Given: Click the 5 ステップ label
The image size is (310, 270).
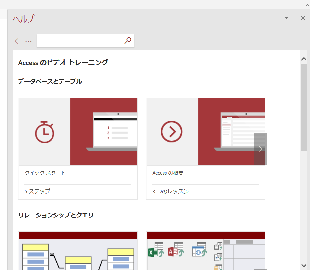Looking at the screenshot, I should tap(37, 191).
